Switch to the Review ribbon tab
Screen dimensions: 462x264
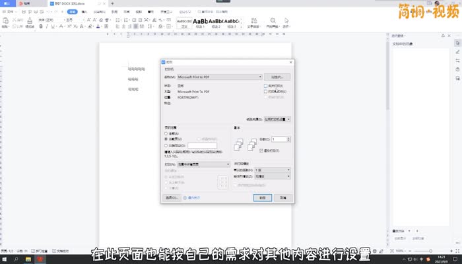point(127,12)
